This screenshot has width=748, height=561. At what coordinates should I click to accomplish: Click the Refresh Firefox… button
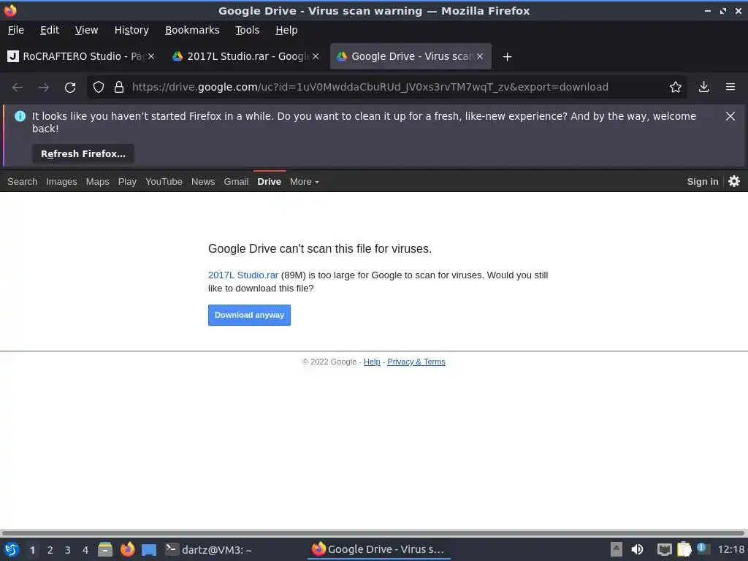[x=83, y=153]
